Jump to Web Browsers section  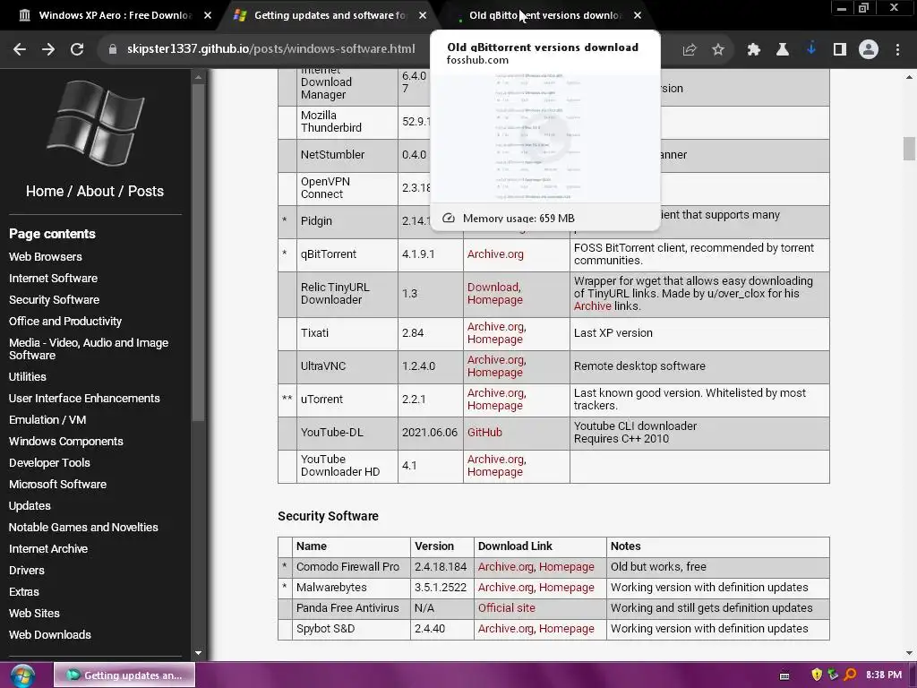45,257
